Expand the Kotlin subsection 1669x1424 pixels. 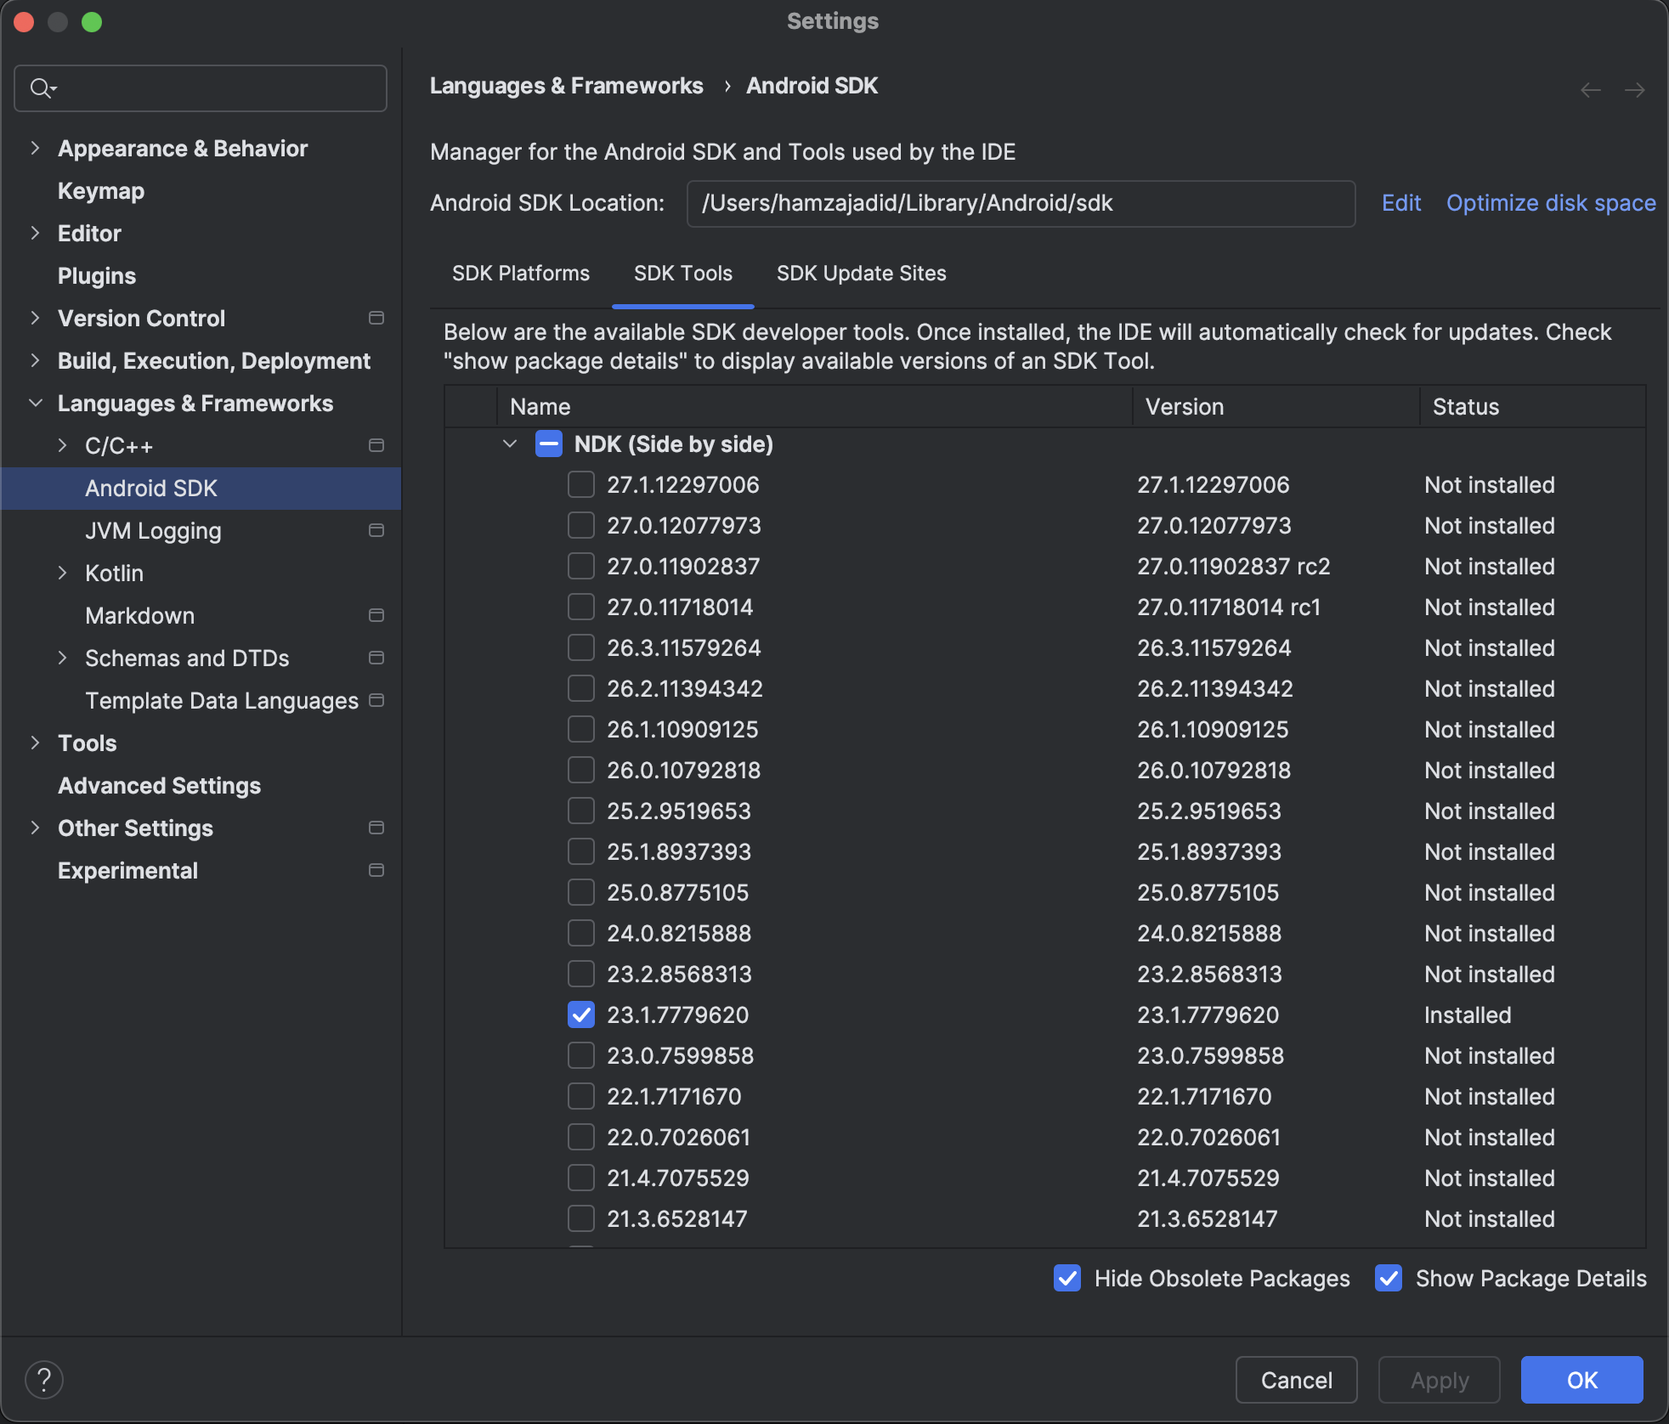pos(62,573)
